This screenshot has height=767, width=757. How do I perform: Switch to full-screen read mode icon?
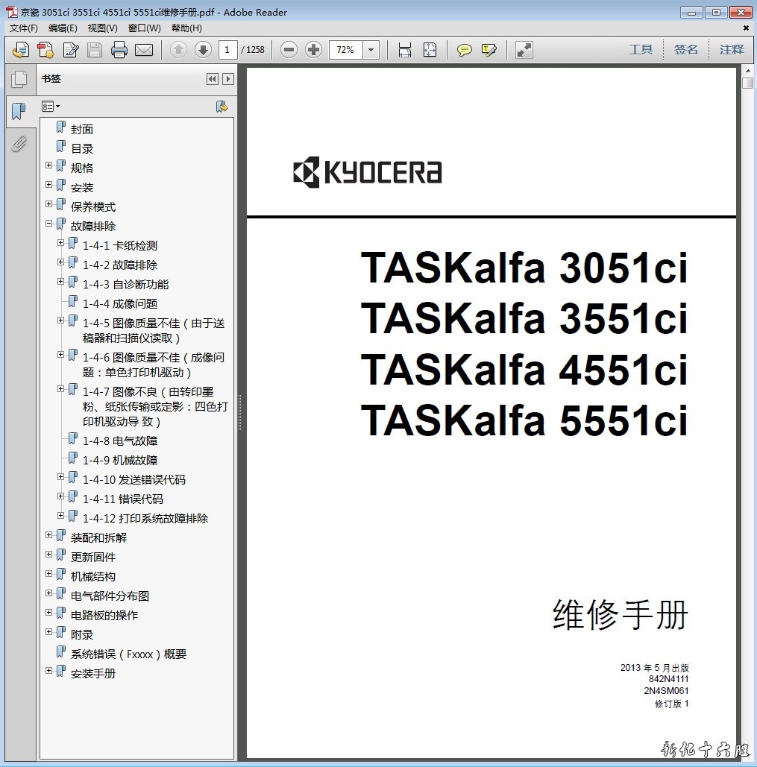pos(524,50)
